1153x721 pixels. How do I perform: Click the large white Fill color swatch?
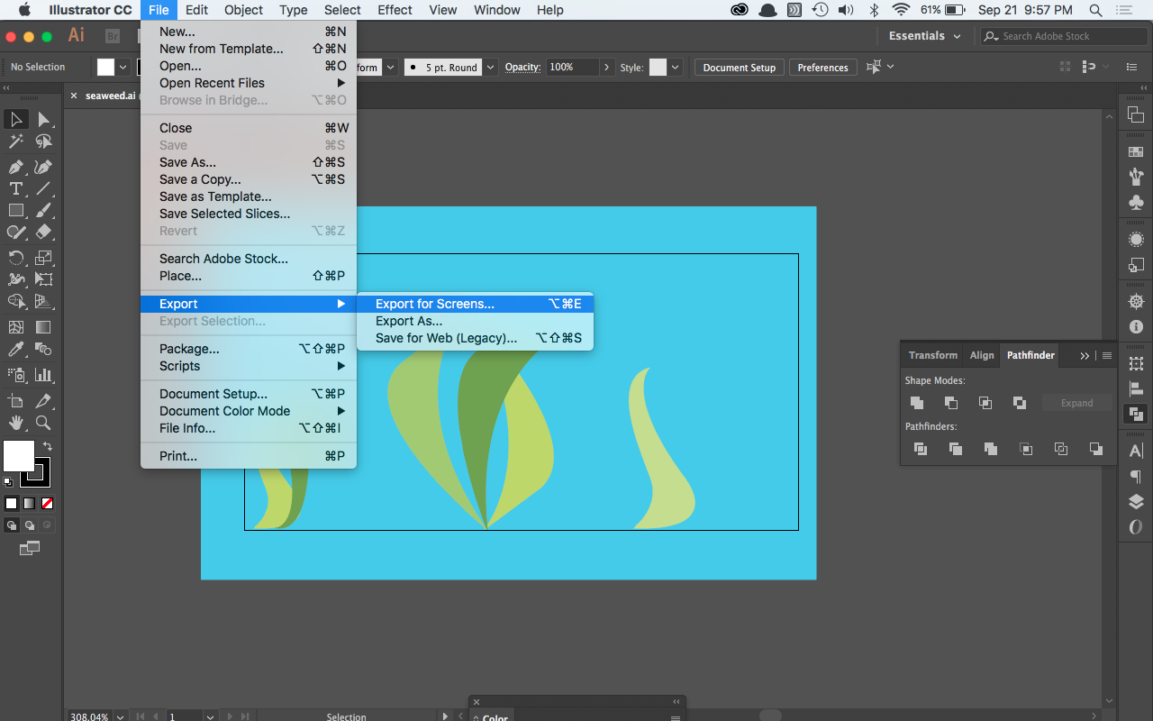[x=19, y=456]
